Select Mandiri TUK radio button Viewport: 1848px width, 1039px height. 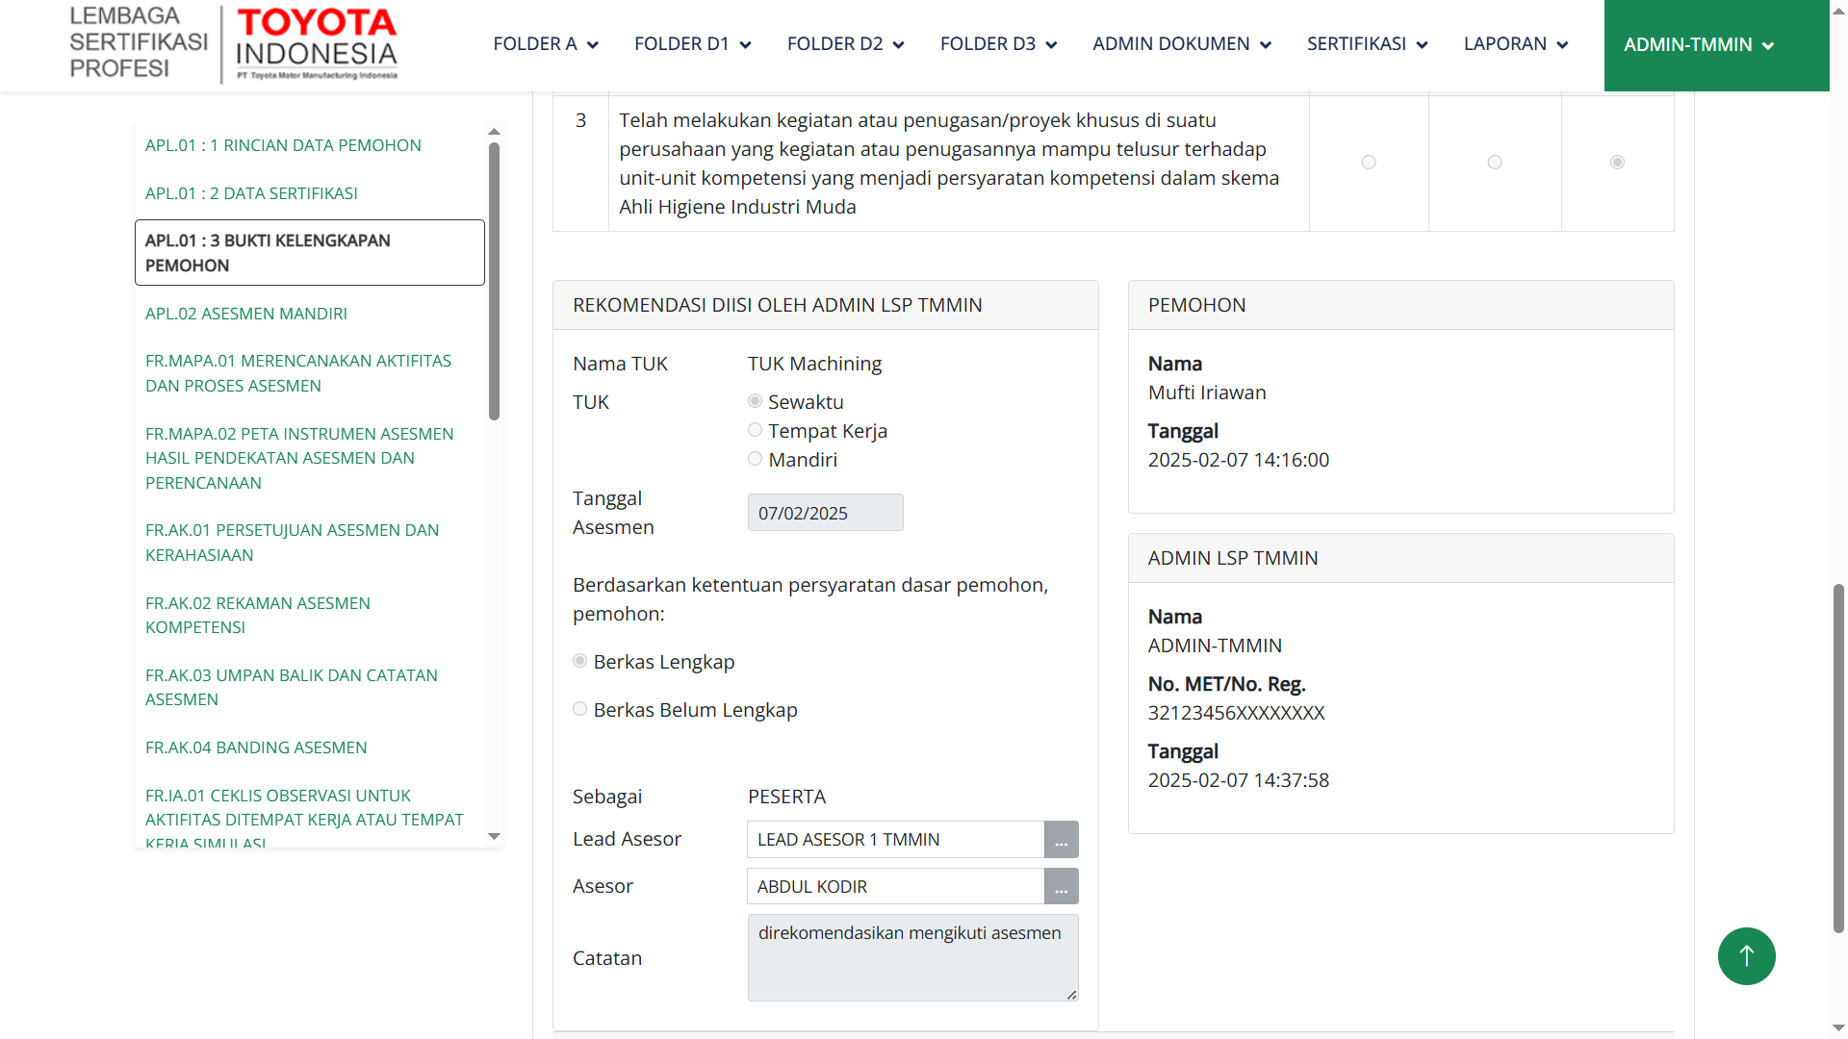756,459
